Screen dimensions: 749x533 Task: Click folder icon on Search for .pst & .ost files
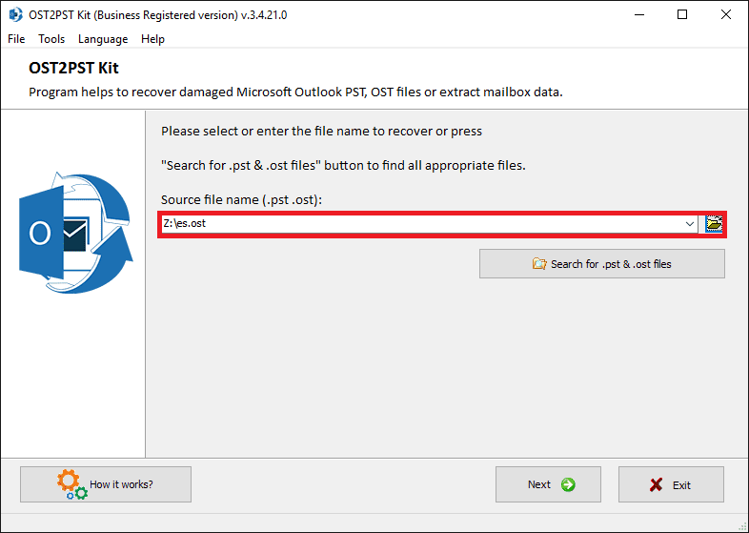click(539, 264)
